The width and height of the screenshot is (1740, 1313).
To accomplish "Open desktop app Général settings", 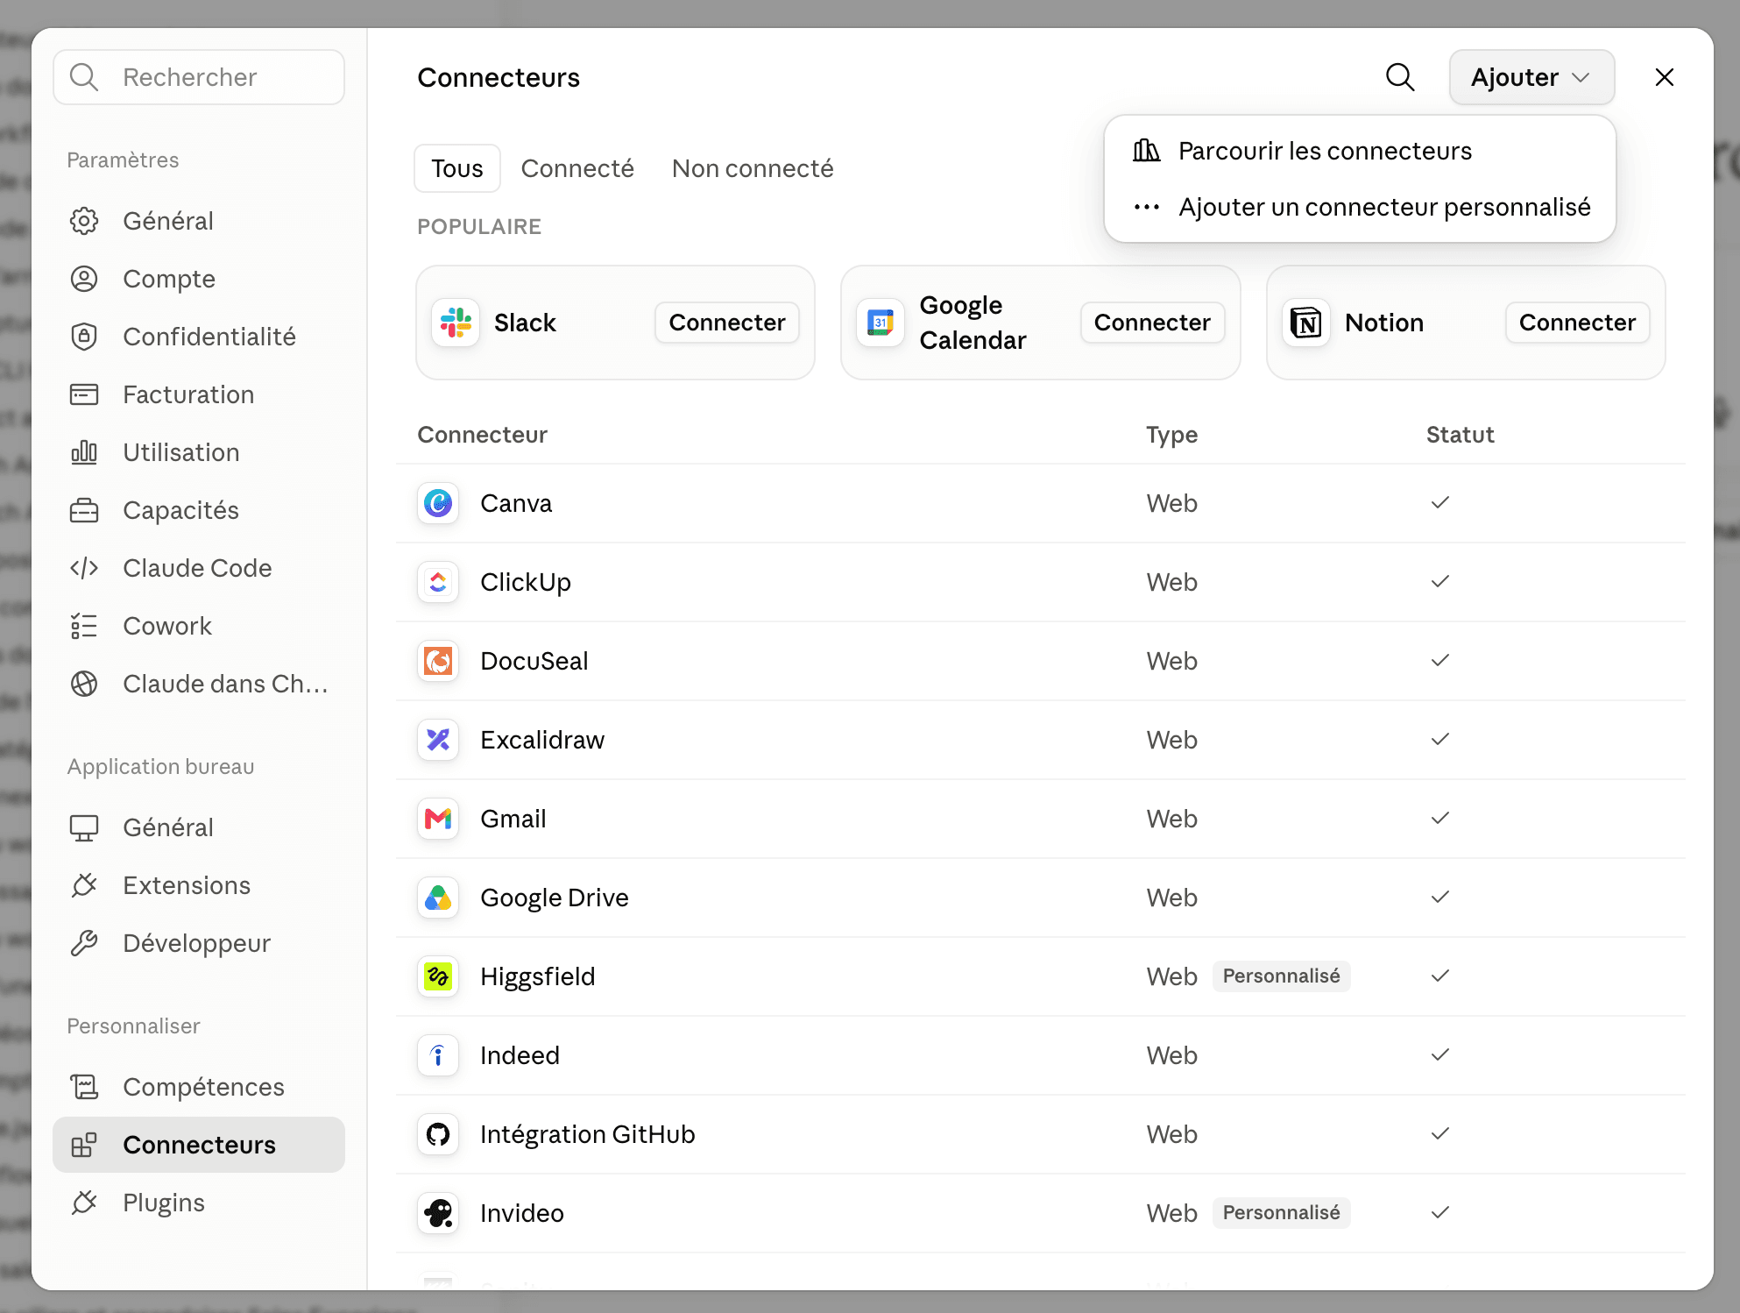I will (x=199, y=827).
